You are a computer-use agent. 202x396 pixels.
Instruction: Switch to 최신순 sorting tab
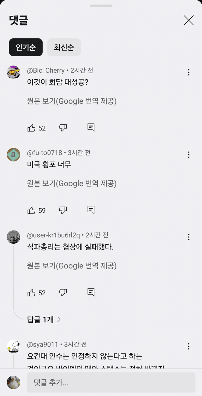[x=64, y=47]
